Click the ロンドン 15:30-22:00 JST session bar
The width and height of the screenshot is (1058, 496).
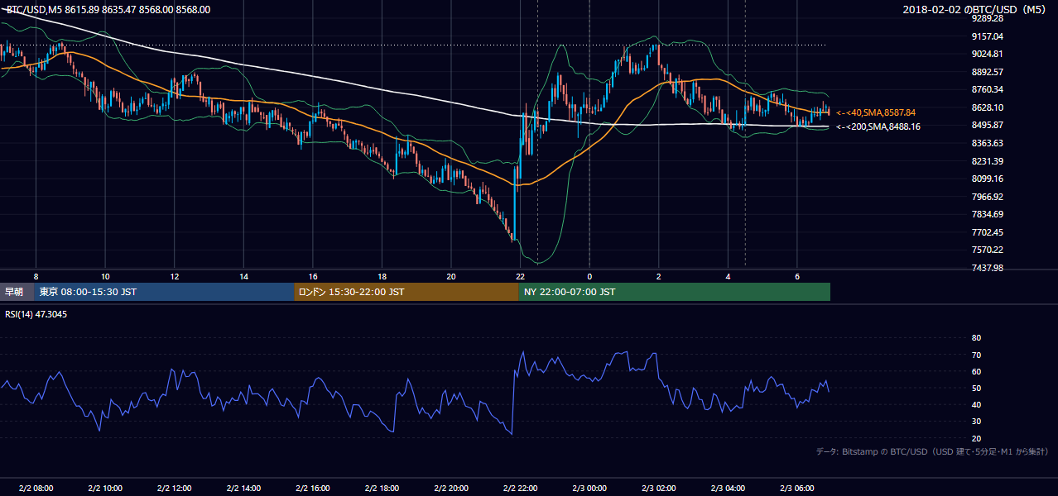tap(406, 292)
